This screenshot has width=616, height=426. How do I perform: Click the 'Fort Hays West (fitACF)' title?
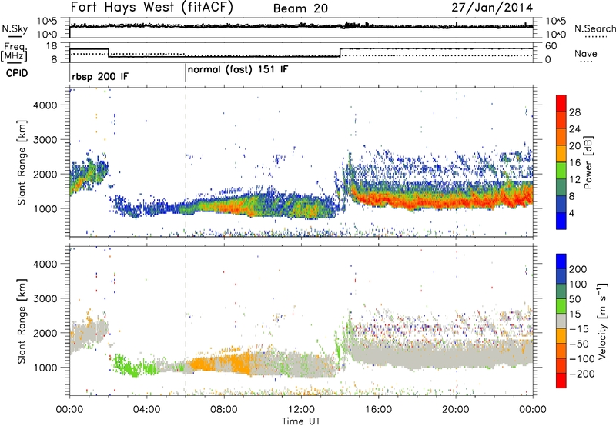(152, 7)
